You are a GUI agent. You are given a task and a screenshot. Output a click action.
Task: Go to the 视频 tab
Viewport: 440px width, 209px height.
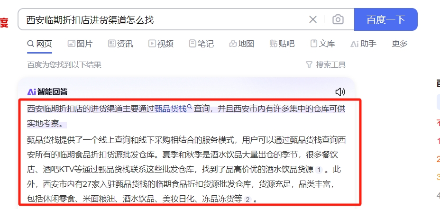coord(161,44)
